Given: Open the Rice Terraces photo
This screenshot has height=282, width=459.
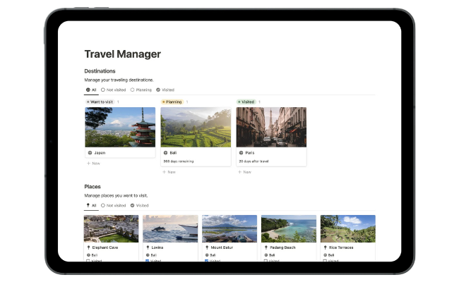Looking at the screenshot, I should (x=347, y=229).
